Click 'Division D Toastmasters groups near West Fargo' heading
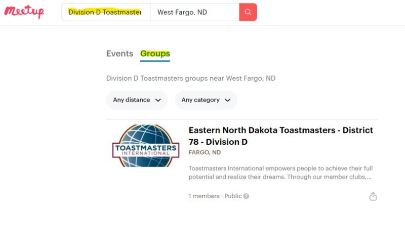 click(x=191, y=78)
